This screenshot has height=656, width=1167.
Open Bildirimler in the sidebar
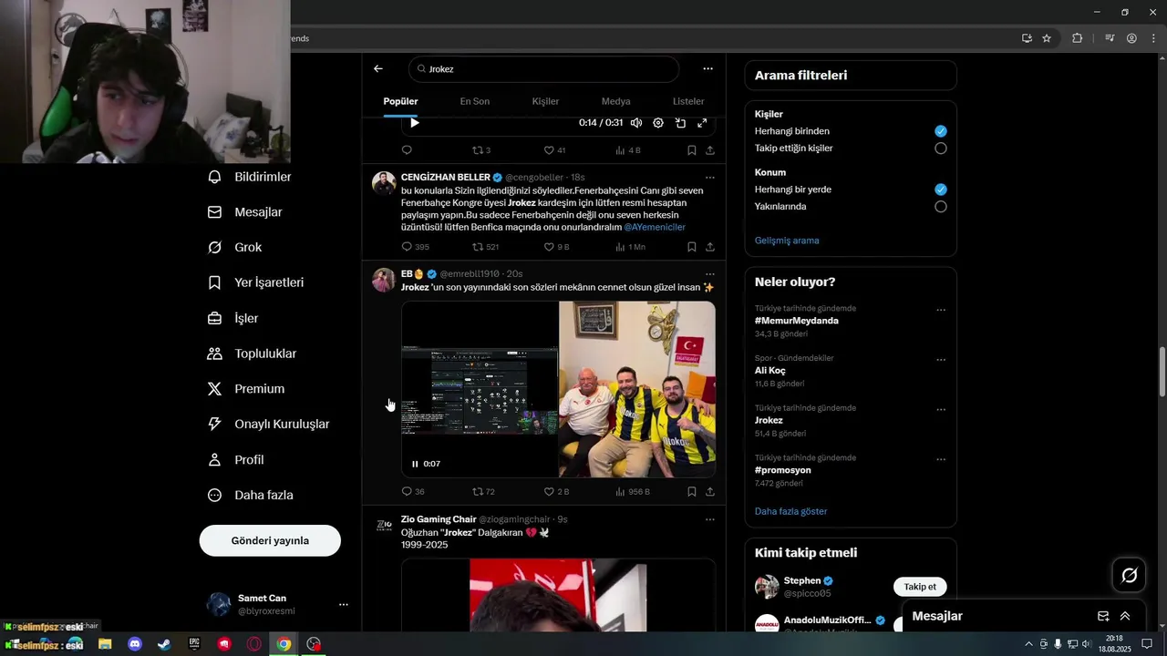pyautogui.click(x=250, y=177)
